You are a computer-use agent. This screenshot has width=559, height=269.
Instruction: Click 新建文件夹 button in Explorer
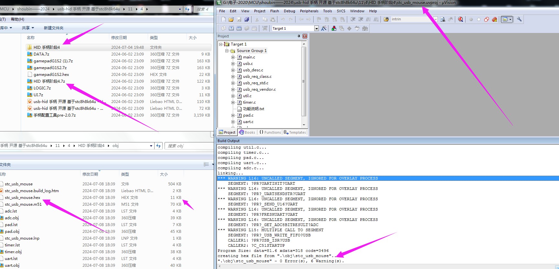point(54,28)
